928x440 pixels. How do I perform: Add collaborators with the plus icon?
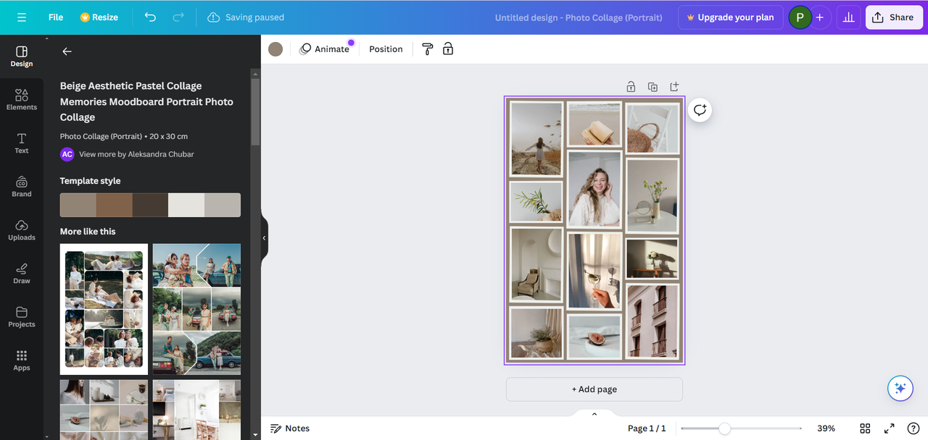coord(820,17)
